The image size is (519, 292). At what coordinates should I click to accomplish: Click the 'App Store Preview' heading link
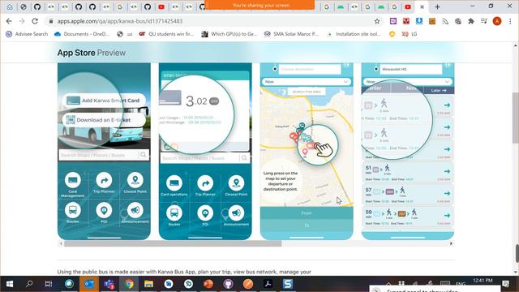[x=92, y=53]
